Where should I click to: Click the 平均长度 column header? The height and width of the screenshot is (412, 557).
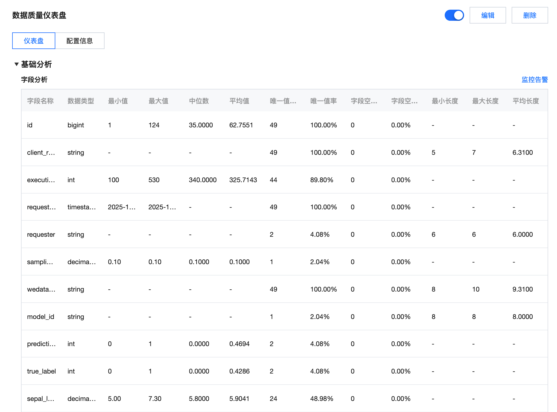click(525, 101)
